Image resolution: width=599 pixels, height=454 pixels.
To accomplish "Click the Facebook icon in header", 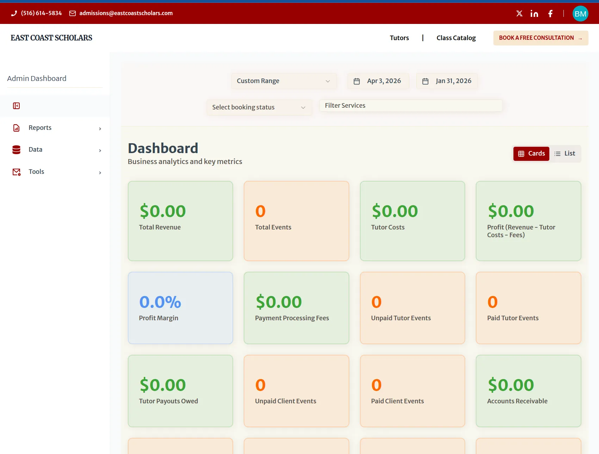I will (550, 13).
